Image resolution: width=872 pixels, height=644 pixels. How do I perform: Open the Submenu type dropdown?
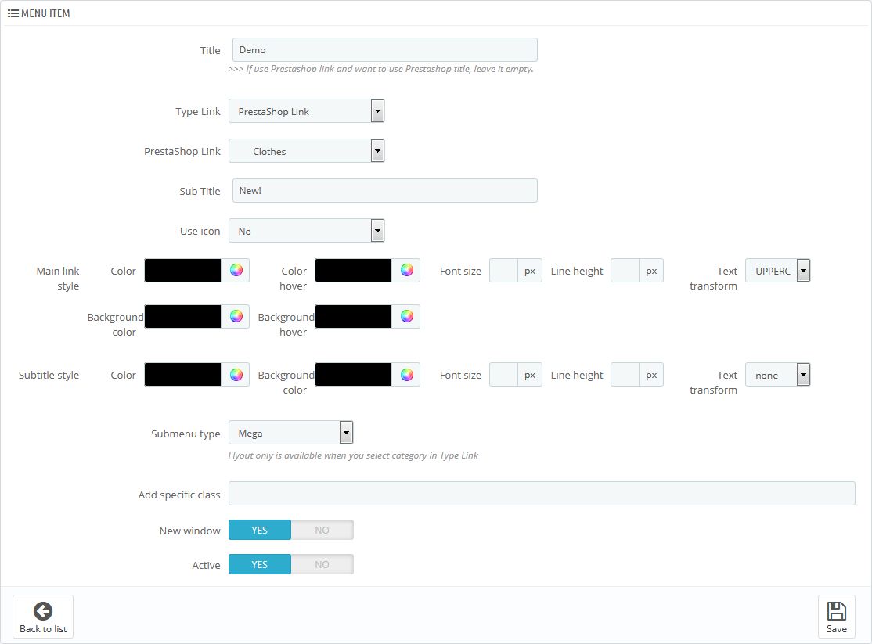pyautogui.click(x=290, y=433)
